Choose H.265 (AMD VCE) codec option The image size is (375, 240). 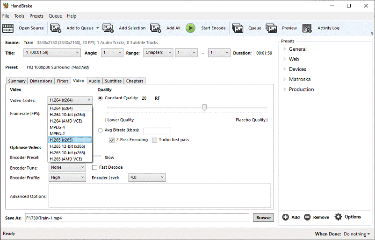pos(70,159)
